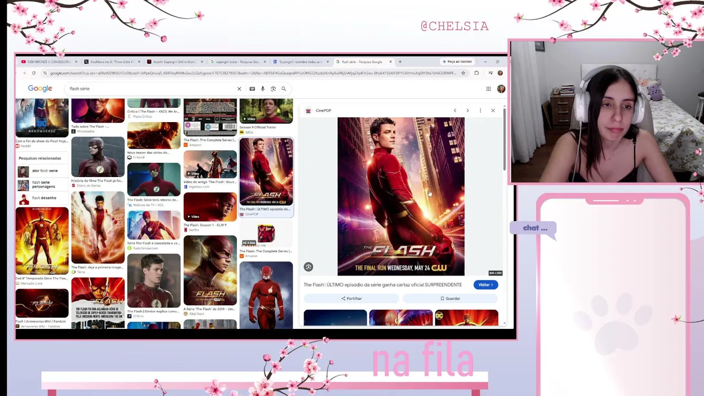704x396 pixels.
Task: Open more options in image preview
Action: (480, 111)
